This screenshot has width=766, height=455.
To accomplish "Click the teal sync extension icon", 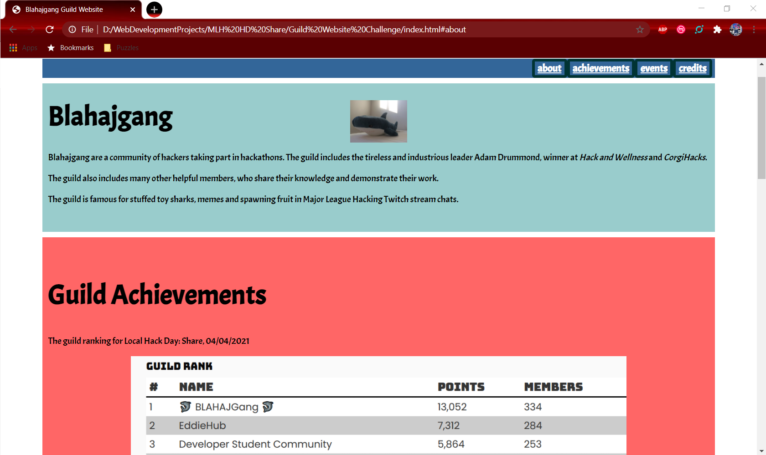I will pos(699,30).
